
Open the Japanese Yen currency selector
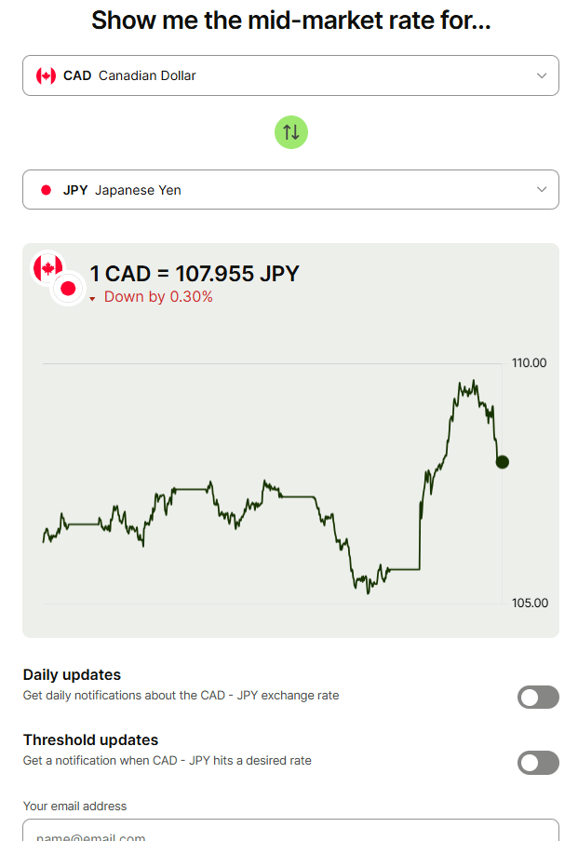point(279,190)
